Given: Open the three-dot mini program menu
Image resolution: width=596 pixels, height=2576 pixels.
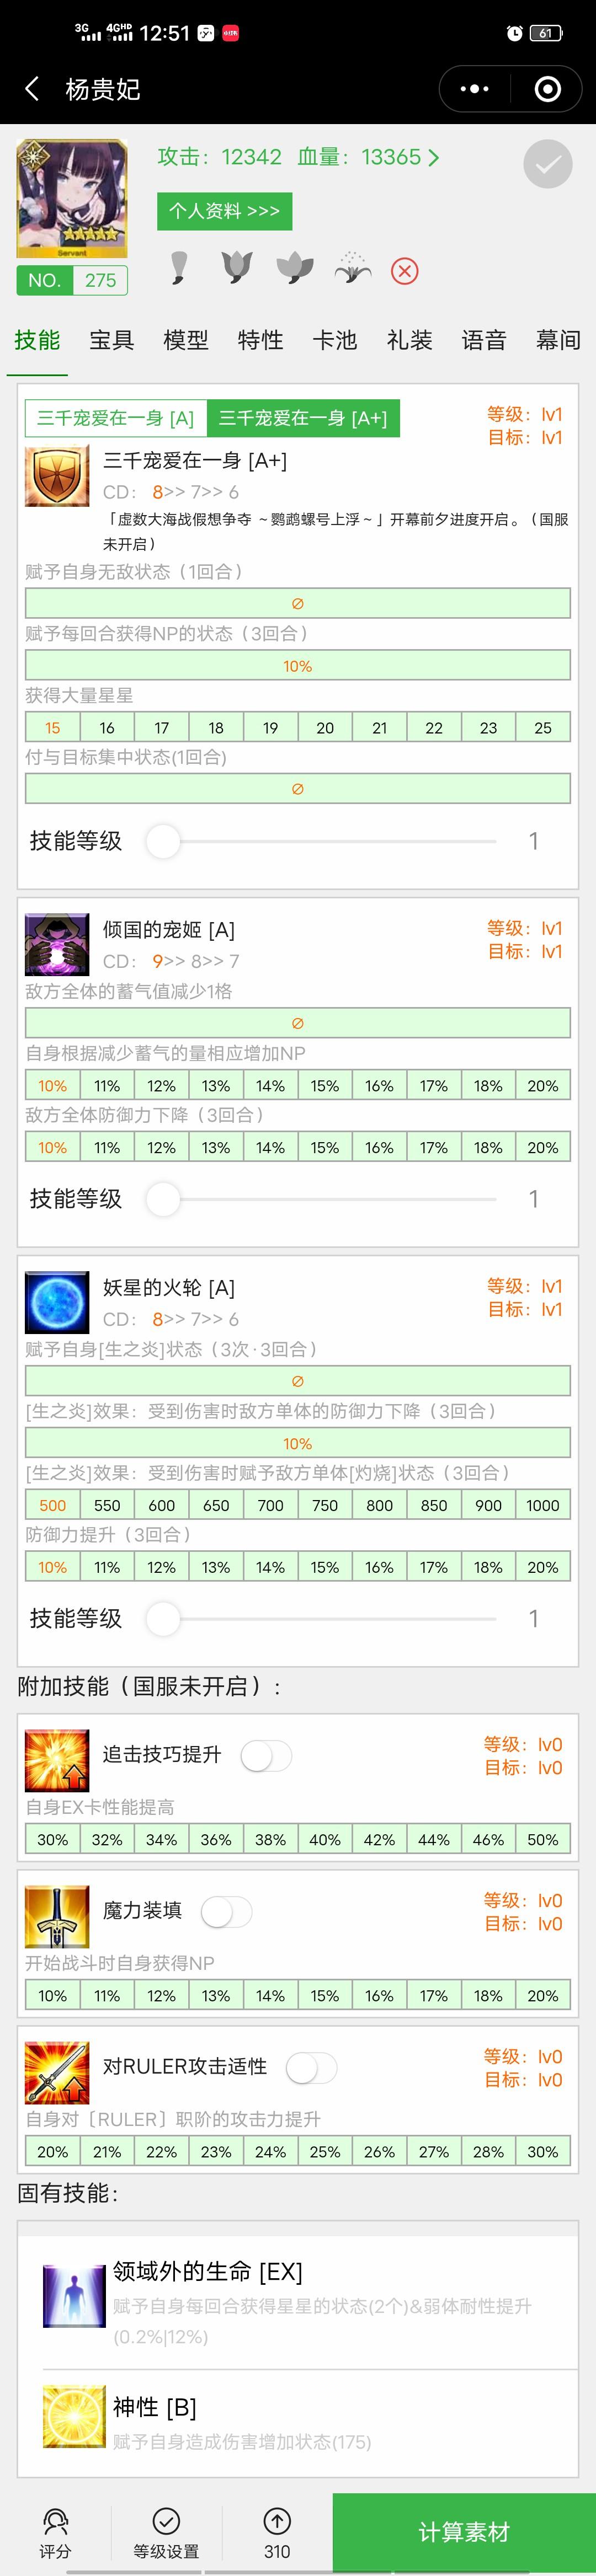Looking at the screenshot, I should pos(474,89).
